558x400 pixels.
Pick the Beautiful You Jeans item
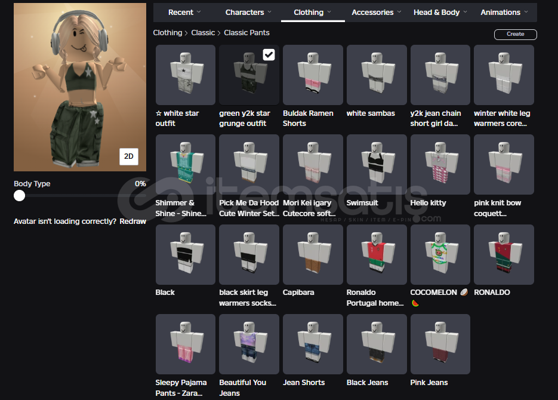[x=249, y=344]
